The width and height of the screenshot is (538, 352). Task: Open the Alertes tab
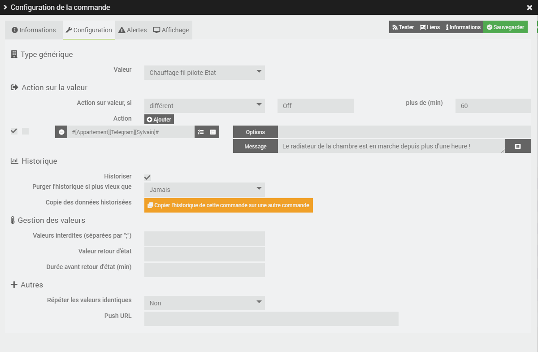[x=133, y=30]
